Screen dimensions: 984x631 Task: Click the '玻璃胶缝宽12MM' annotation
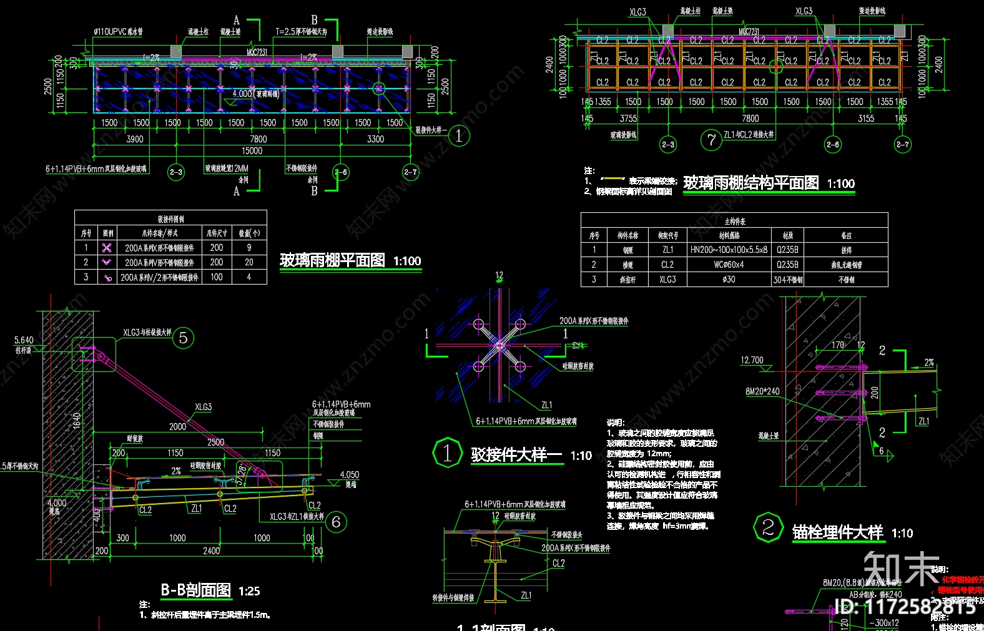(x=226, y=168)
